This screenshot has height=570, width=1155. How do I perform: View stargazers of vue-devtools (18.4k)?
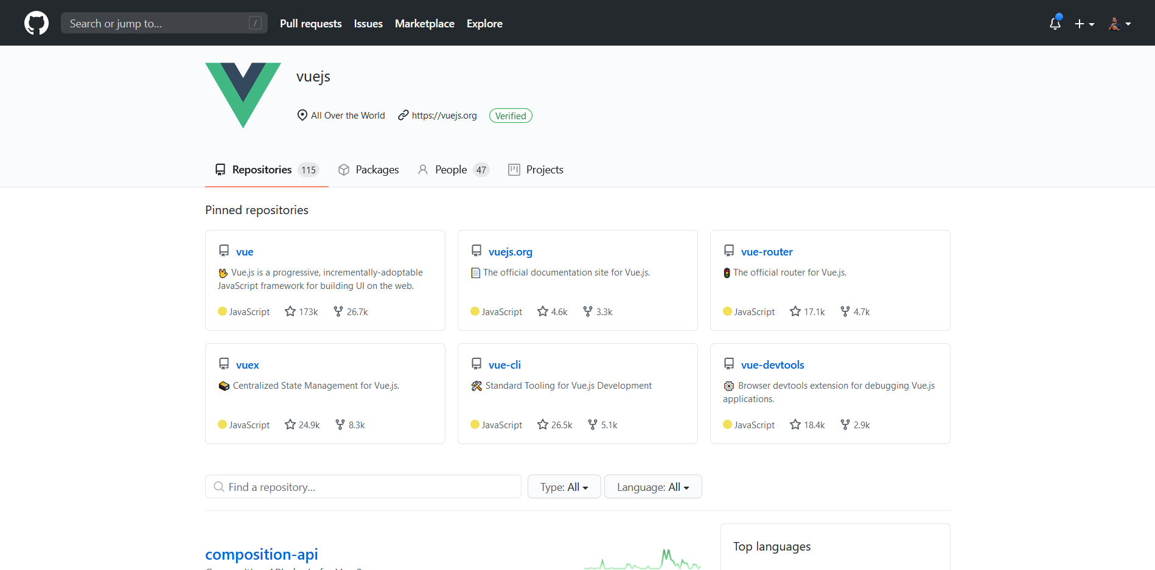(x=807, y=425)
